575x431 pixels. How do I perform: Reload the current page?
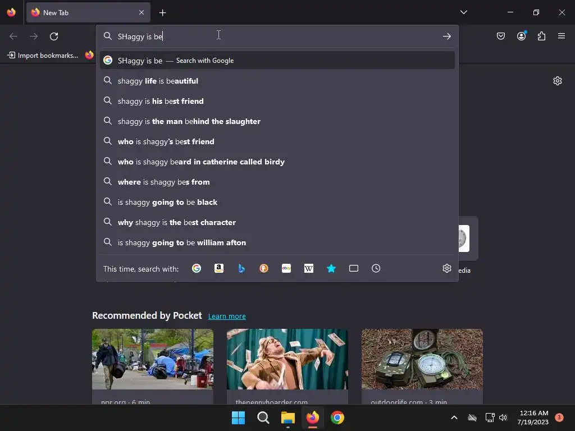click(54, 36)
